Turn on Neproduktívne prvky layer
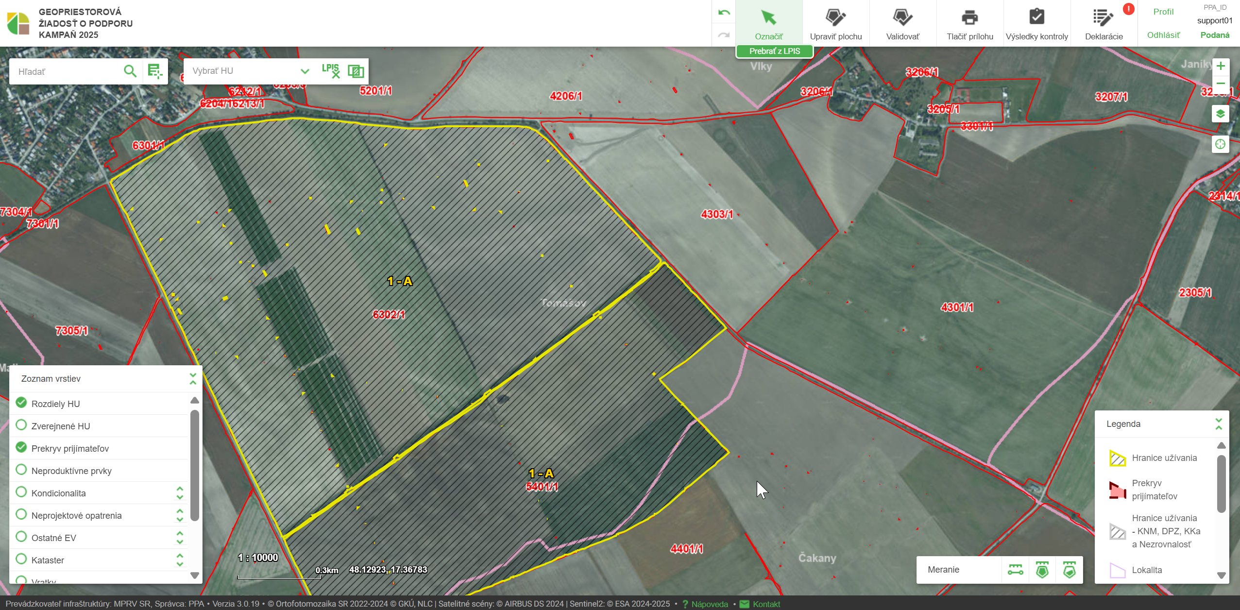The height and width of the screenshot is (610, 1240). click(x=21, y=470)
